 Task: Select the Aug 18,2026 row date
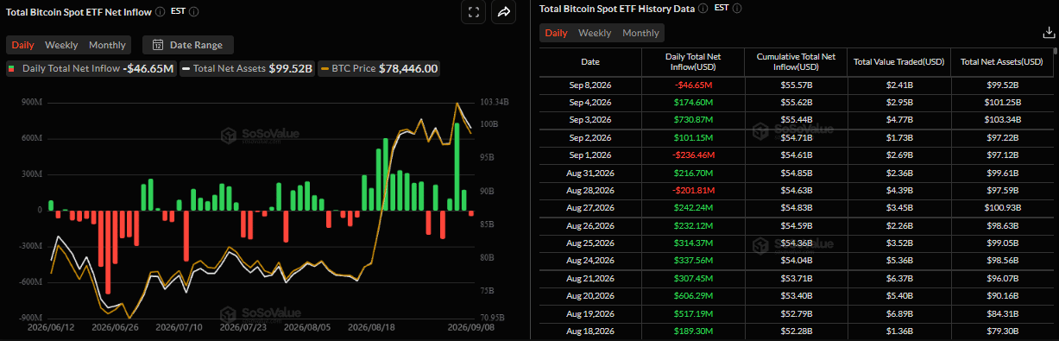[590, 332]
